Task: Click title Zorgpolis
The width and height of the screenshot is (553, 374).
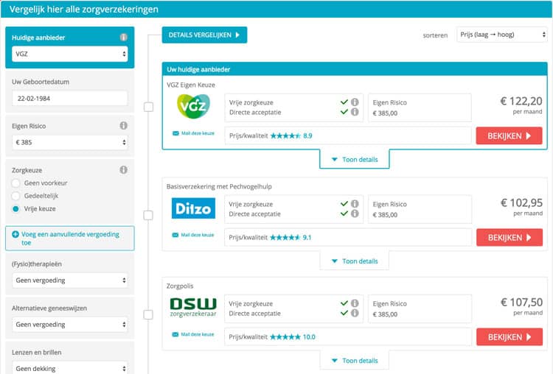Action: (x=180, y=286)
